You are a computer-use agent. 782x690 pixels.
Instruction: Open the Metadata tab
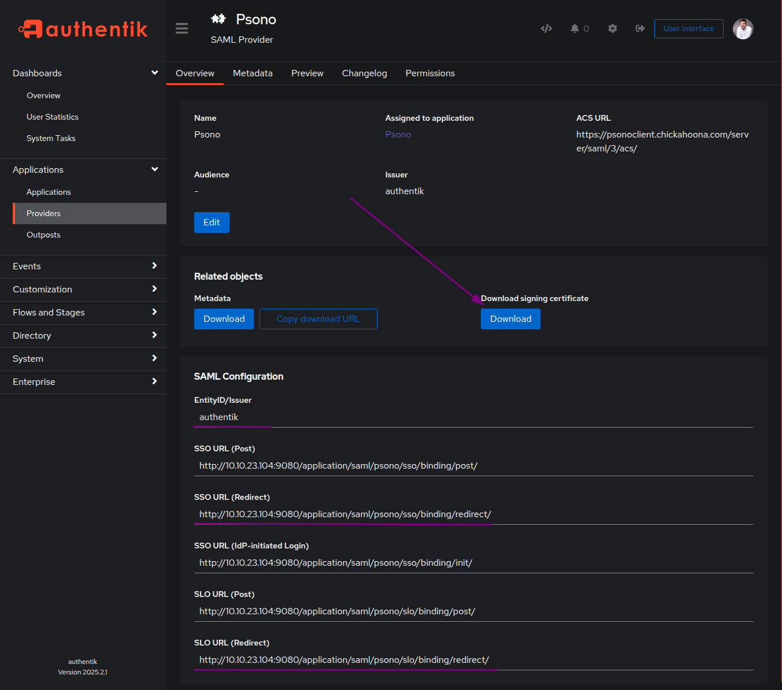(x=253, y=73)
